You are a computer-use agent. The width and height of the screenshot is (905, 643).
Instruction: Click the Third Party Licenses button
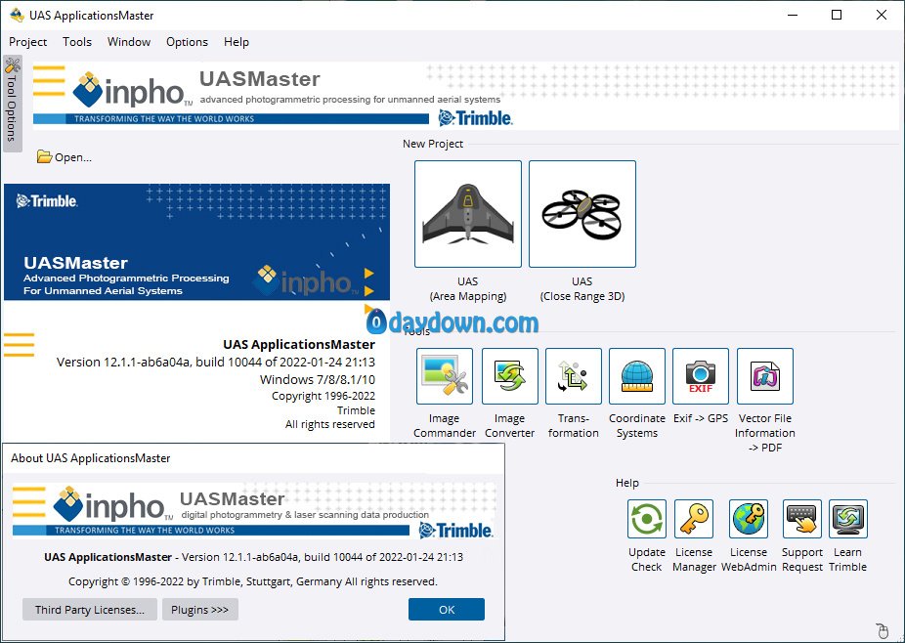90,610
